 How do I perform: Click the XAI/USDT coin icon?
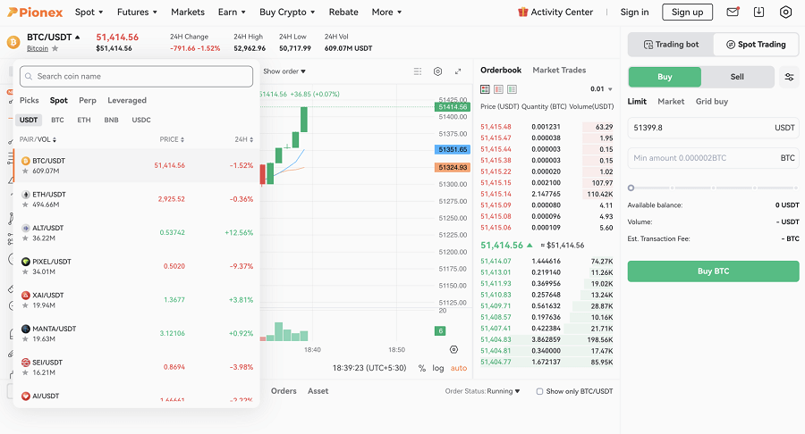tap(25, 296)
